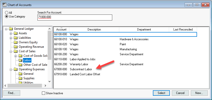Sort by the Department column header
Viewport: 212px width, 100px height.
pos(144,29)
